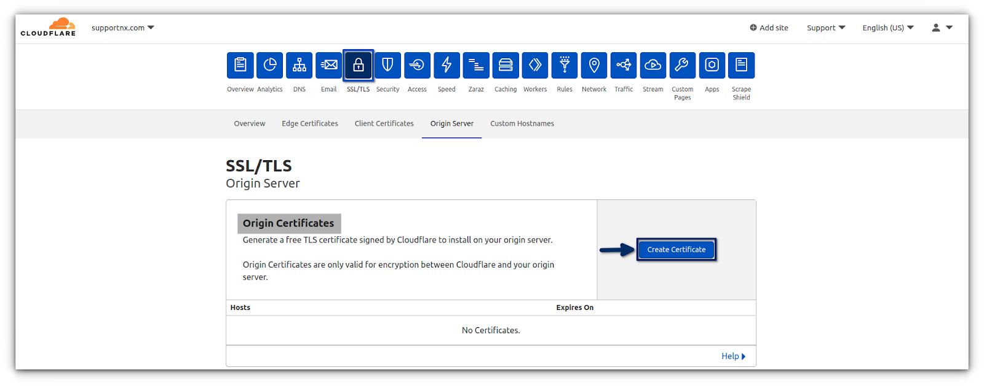This screenshot has height=386, width=984.
Task: Click the Cloudflare logo
Action: (x=49, y=28)
